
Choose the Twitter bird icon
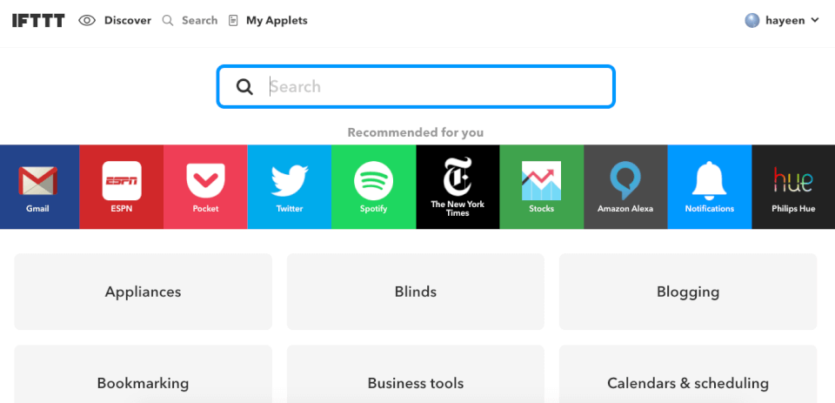pos(289,181)
